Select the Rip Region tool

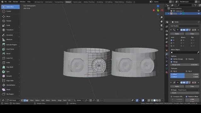click(10, 94)
